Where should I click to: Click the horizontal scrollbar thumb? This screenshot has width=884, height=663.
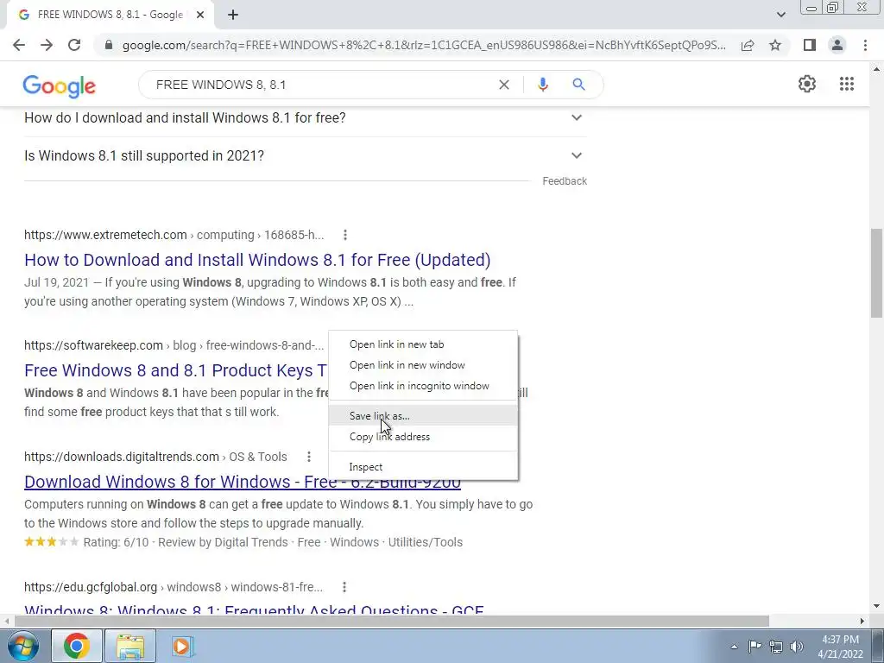click(x=392, y=622)
